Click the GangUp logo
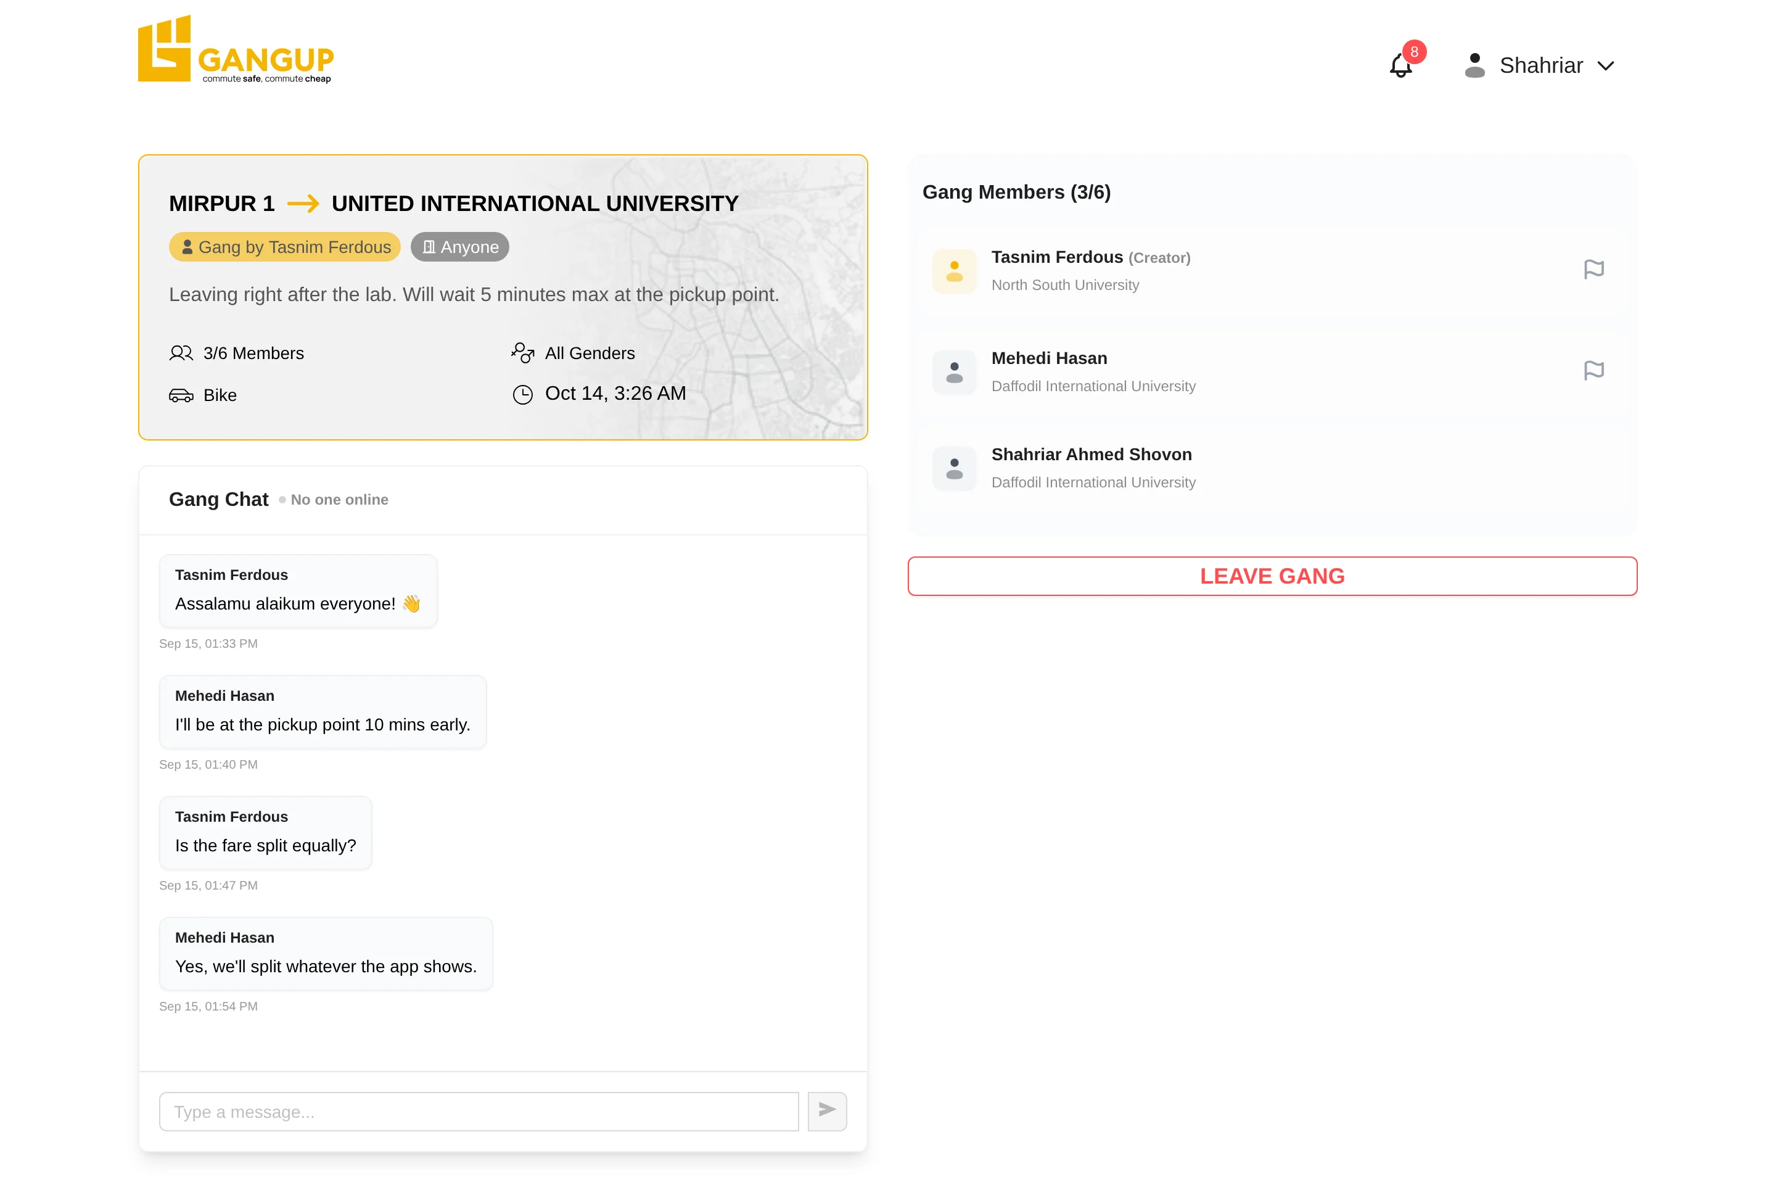This screenshot has width=1776, height=1182. click(x=236, y=49)
